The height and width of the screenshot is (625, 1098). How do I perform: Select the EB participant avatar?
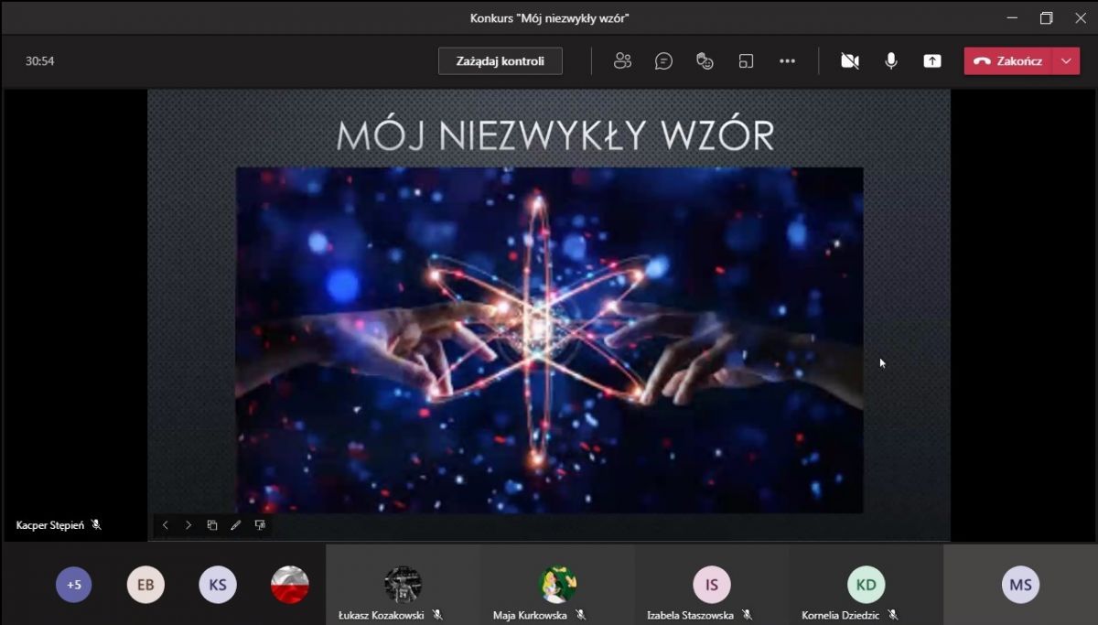[x=145, y=585]
